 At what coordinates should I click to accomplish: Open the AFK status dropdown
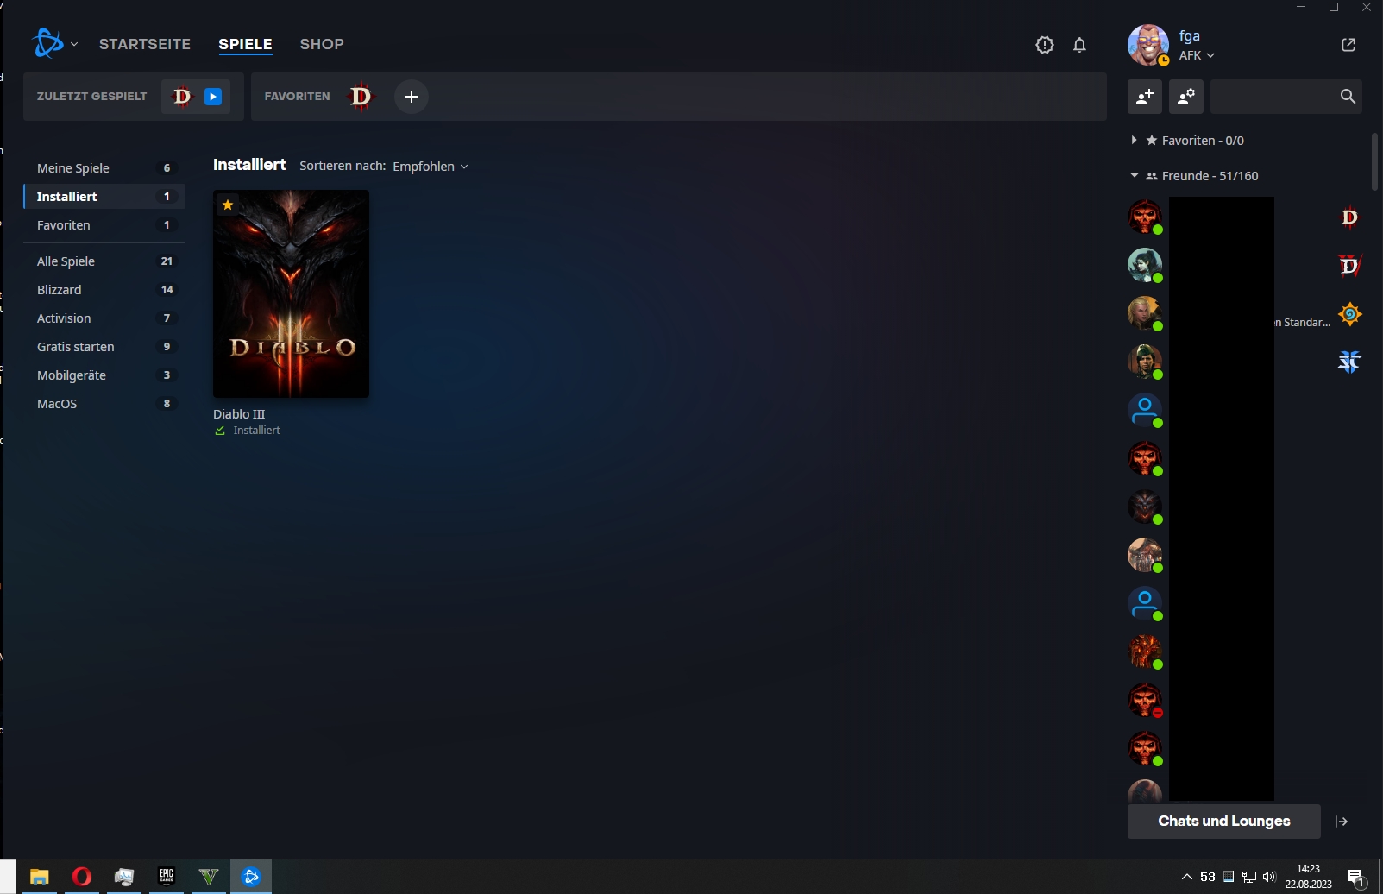coord(1197,55)
